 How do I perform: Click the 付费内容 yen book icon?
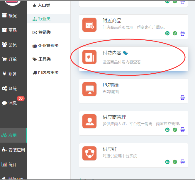coord(89,57)
